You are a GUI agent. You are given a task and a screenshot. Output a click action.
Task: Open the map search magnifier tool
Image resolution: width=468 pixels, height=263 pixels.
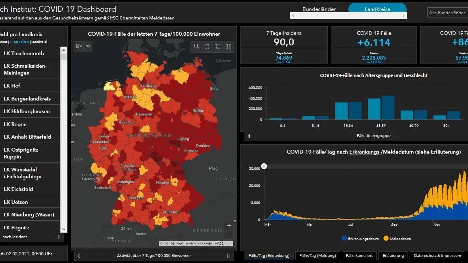pos(197,47)
